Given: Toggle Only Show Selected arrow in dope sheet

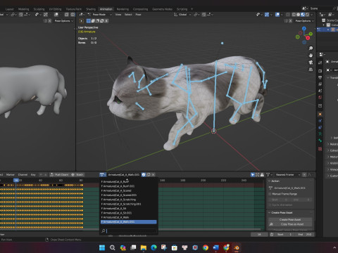Looking at the screenshot, I should click(x=253, y=174).
